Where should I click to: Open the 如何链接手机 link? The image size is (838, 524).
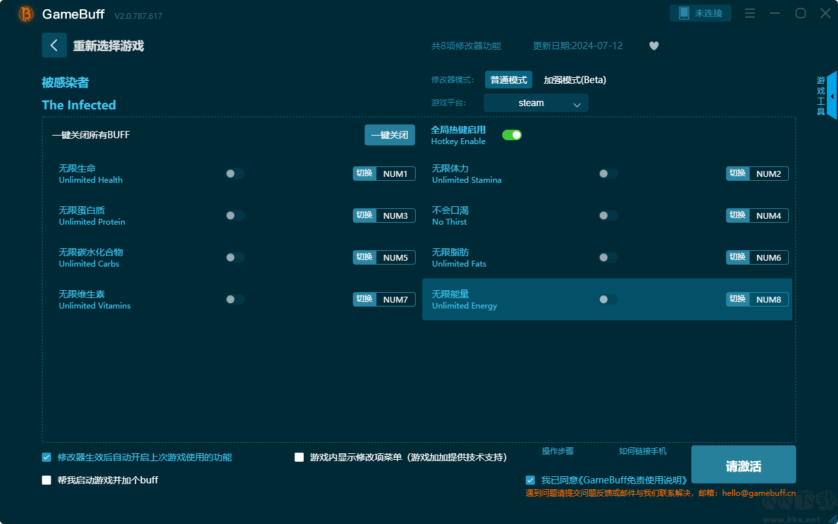pyautogui.click(x=643, y=451)
